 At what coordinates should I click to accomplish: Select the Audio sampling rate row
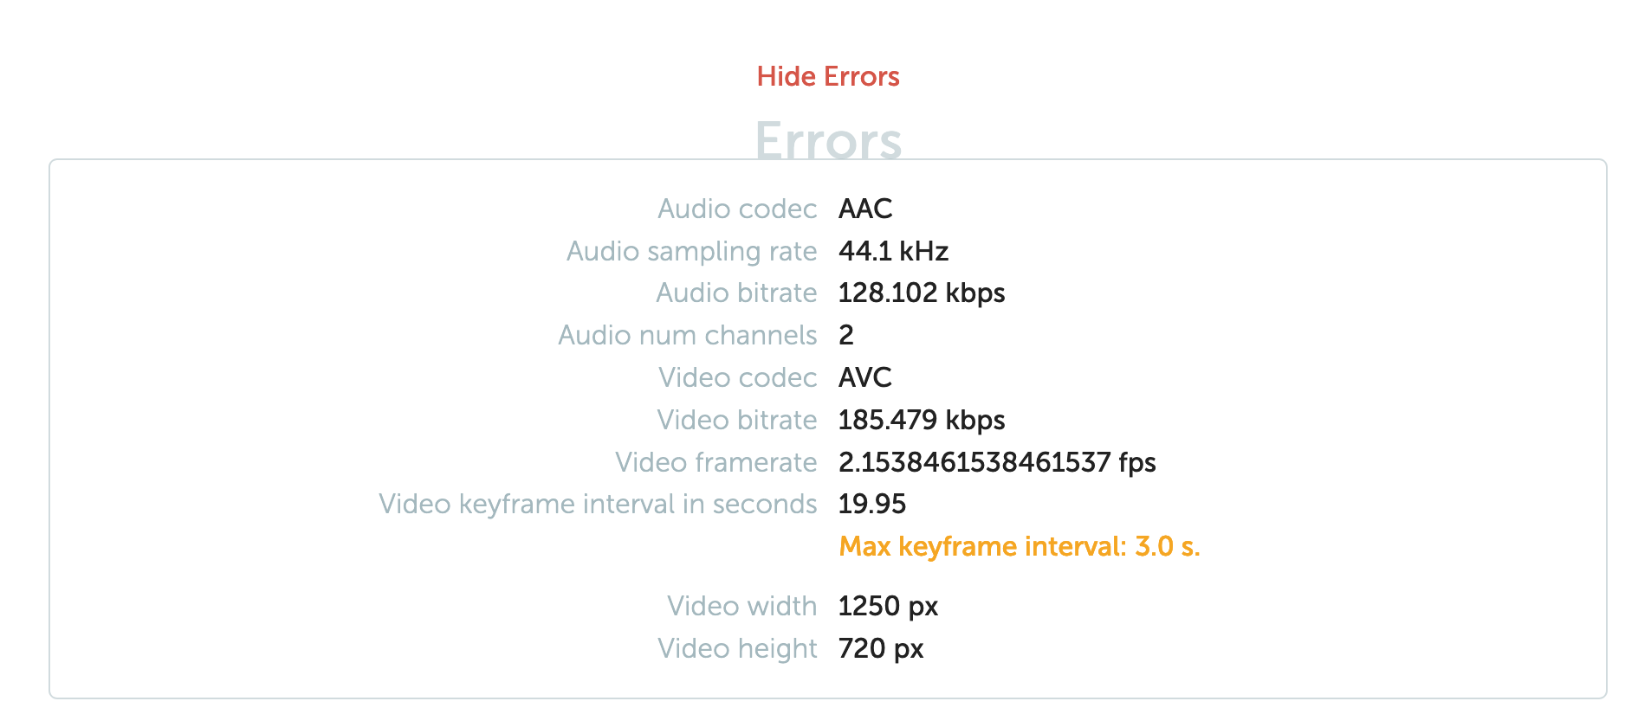coord(691,251)
